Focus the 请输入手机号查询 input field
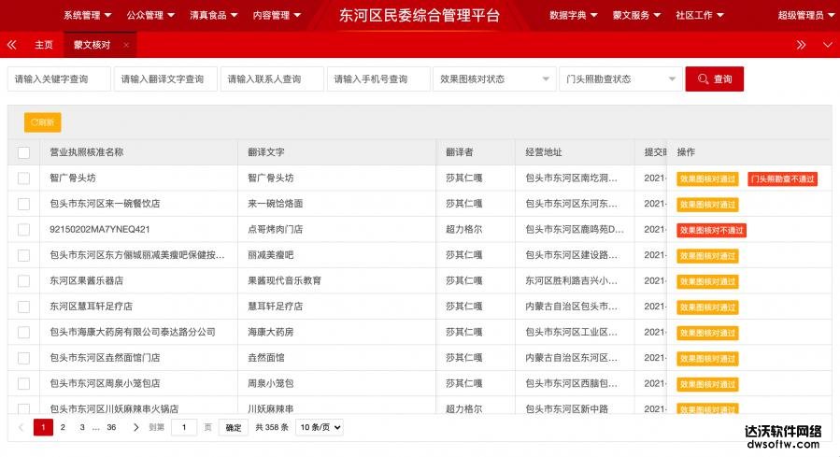Screen dimensions: 840x457 coord(378,79)
